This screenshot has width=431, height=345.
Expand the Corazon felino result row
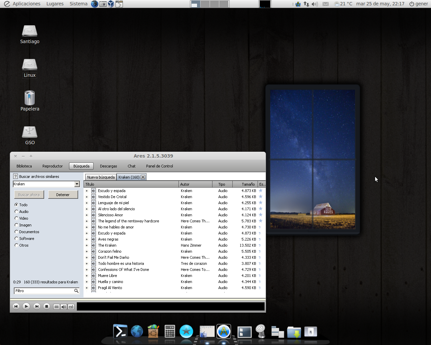click(87, 251)
